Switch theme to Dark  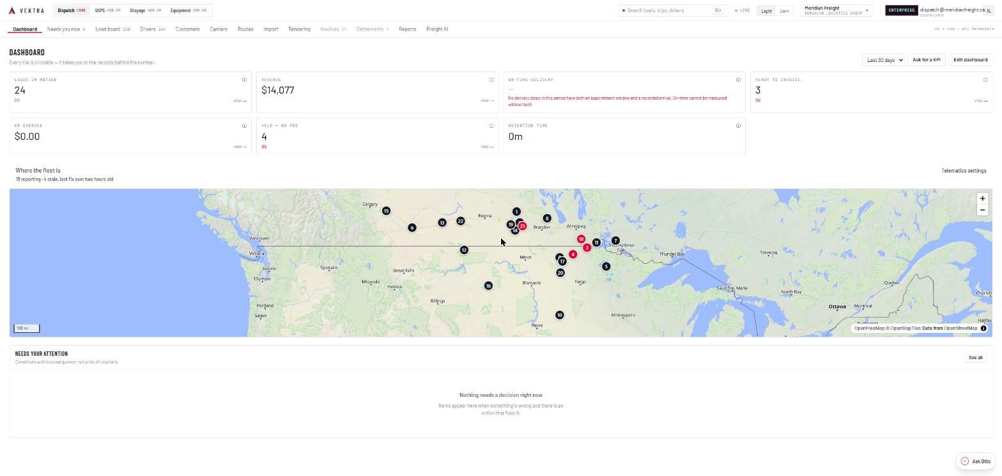784,11
